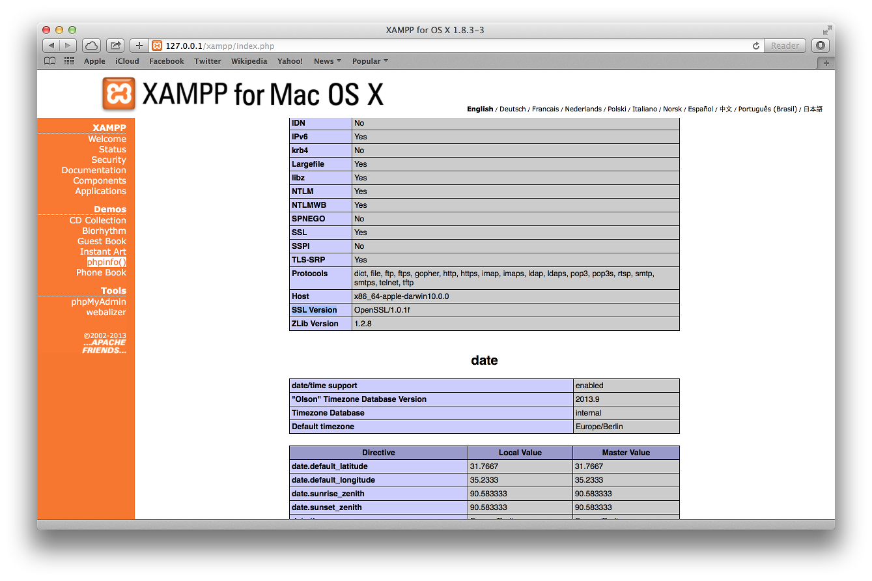
Task: Reload the page with the refresh icon
Action: tap(755, 46)
